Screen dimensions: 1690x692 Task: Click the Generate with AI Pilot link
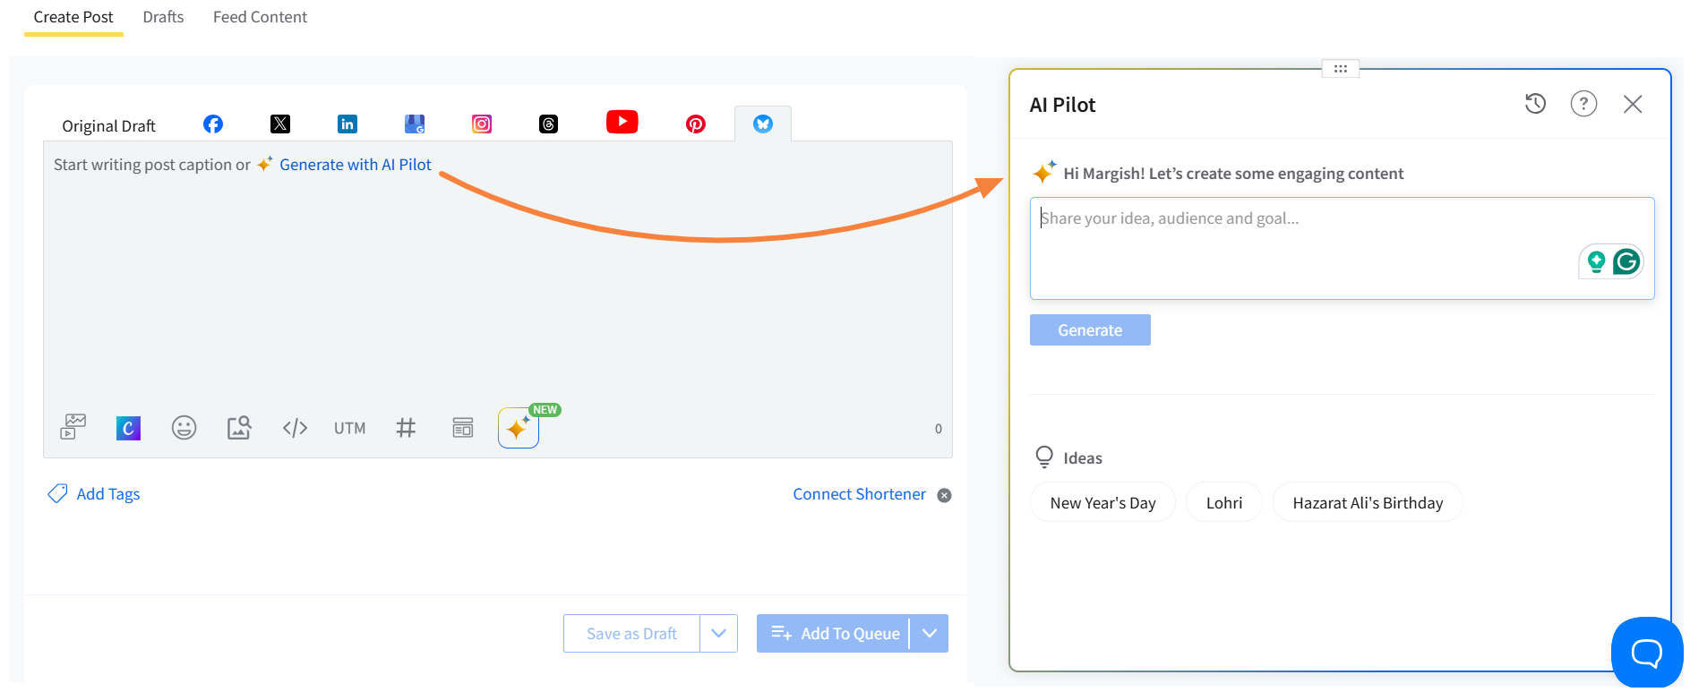point(355,165)
